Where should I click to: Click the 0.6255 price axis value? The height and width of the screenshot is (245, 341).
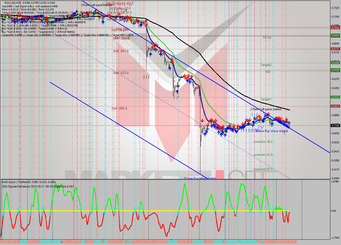pyautogui.click(x=335, y=88)
